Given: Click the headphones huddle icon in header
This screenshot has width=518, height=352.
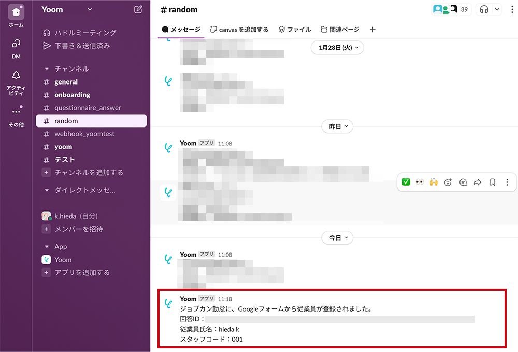Looking at the screenshot, I should pyautogui.click(x=484, y=9).
